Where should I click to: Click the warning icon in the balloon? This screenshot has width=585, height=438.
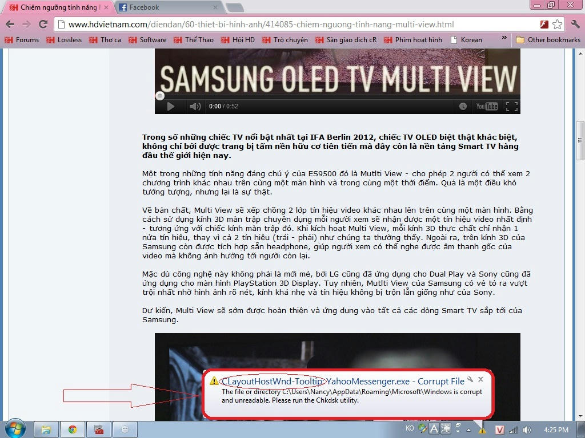[x=214, y=380]
